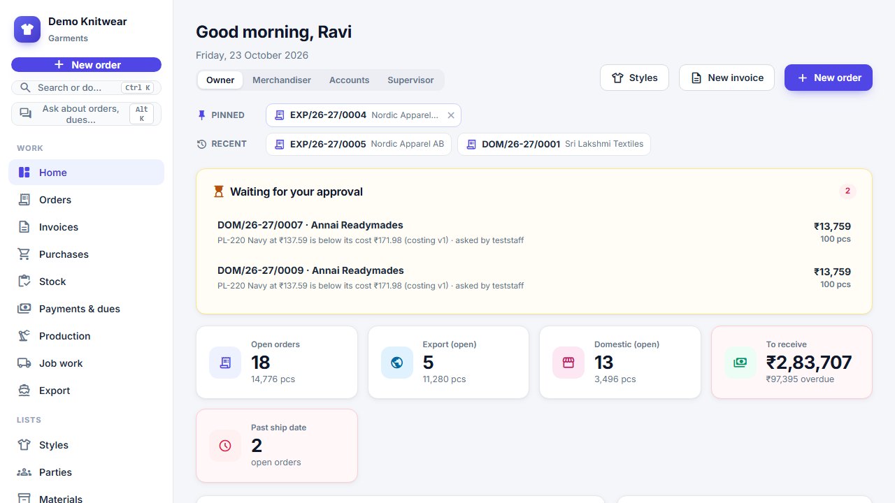Click the To receive money icon
895x503 pixels.
740,363
